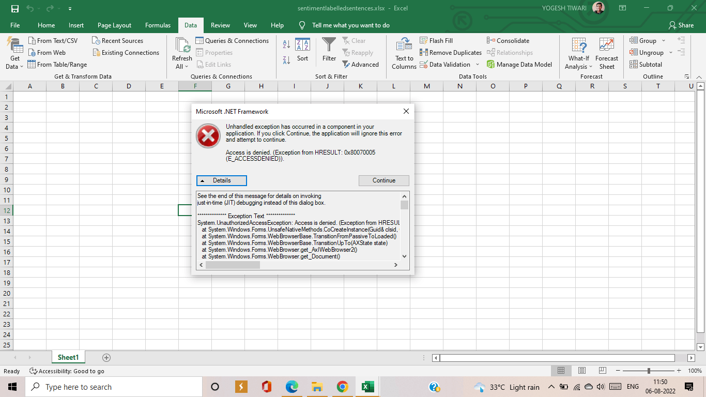The height and width of the screenshot is (397, 706).
Task: Choose From Web data source
Action: [47, 52]
